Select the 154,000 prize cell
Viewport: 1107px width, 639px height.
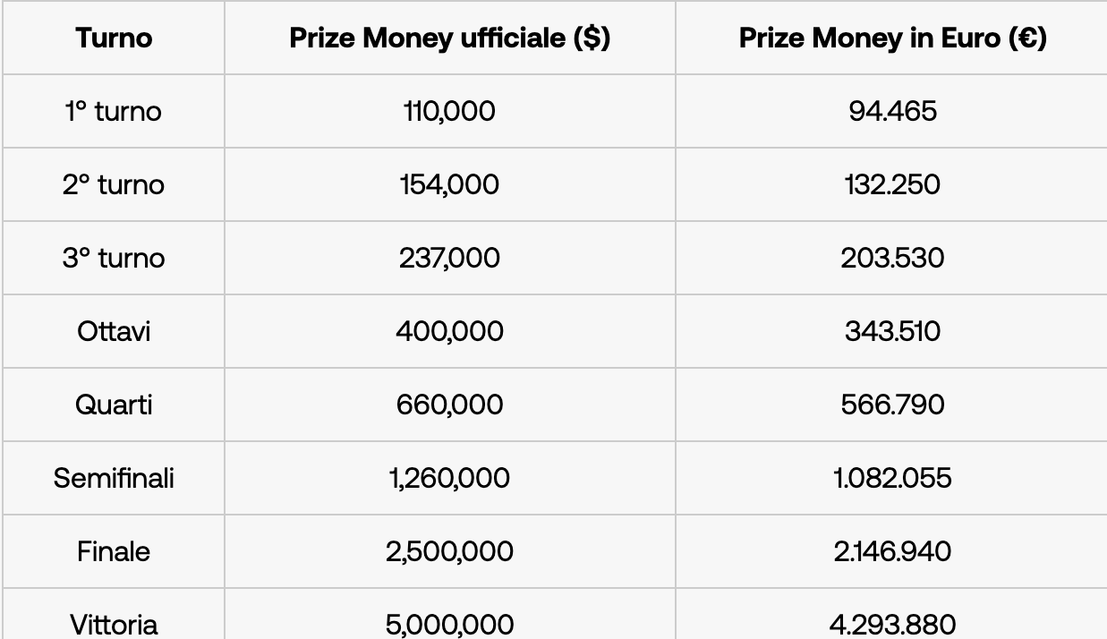[449, 185]
